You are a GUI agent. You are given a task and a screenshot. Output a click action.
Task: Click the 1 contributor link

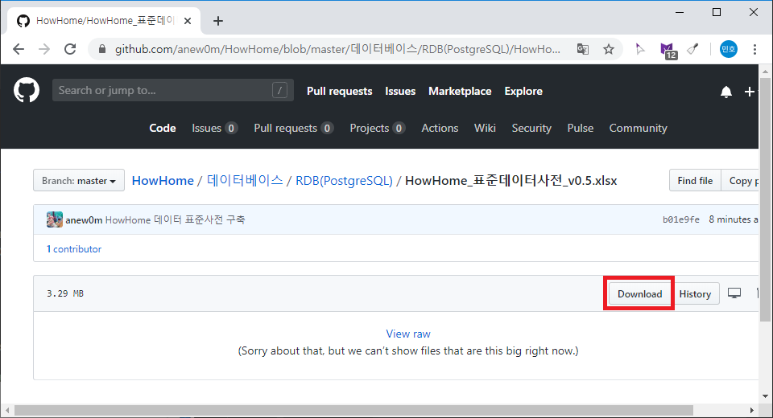click(74, 249)
